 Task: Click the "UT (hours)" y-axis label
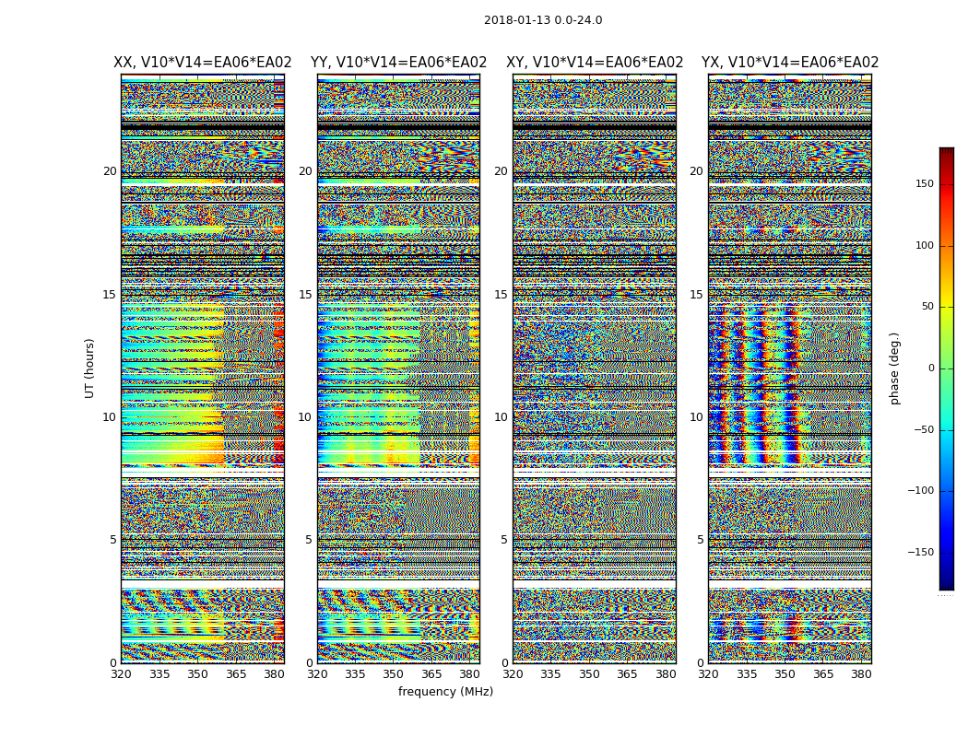click(x=89, y=368)
